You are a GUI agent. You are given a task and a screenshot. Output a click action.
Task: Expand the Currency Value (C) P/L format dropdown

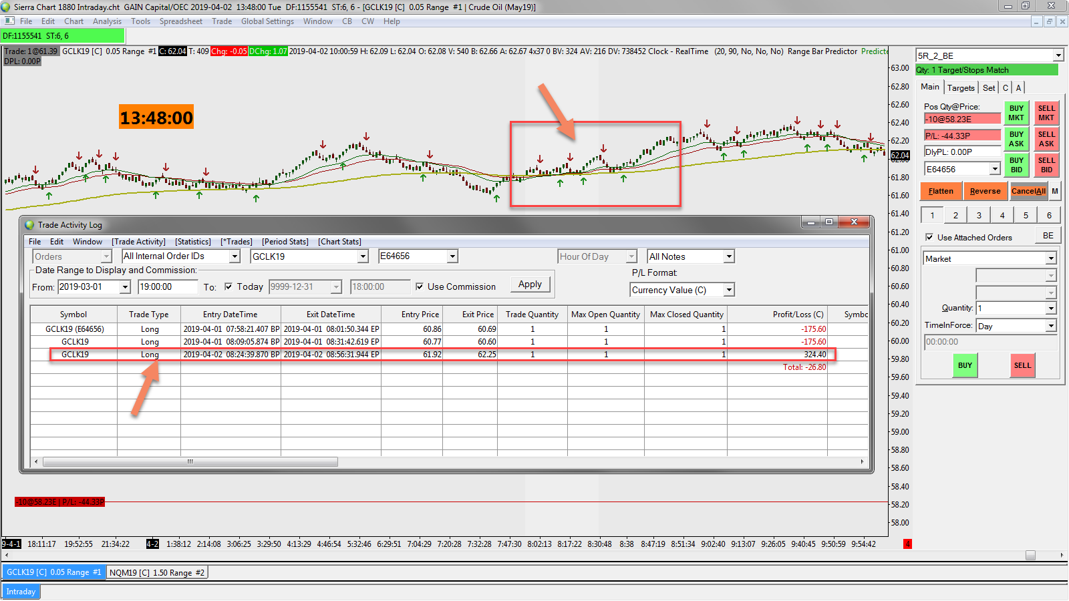729,290
